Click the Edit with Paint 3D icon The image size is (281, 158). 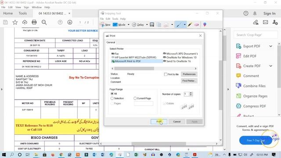[x=205, y=25]
